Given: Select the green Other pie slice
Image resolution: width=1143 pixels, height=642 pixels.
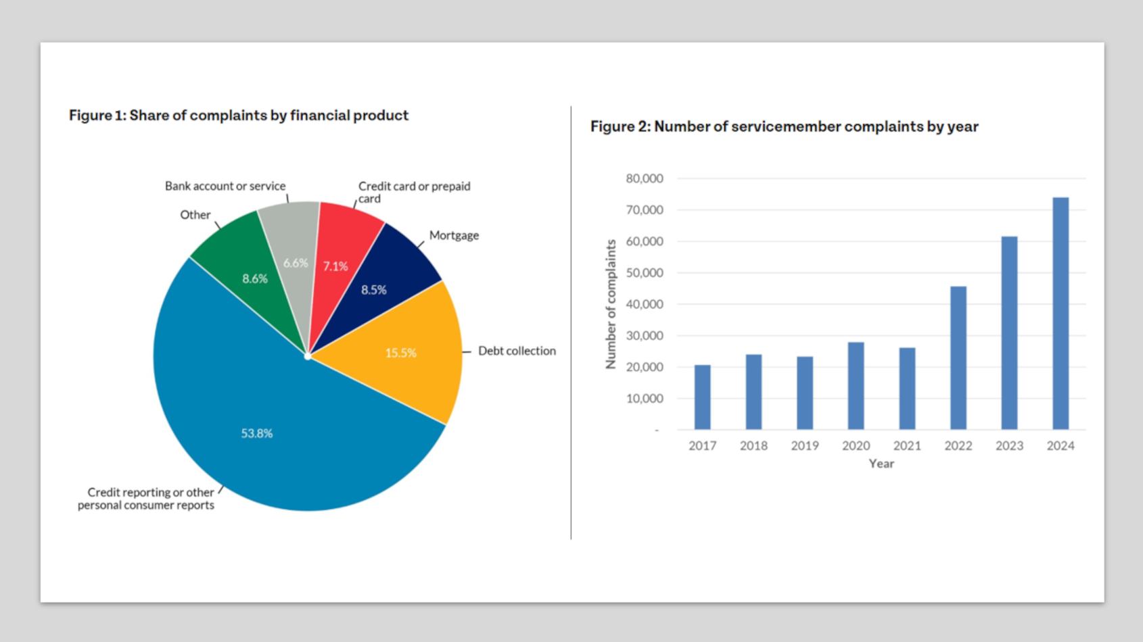Looking at the screenshot, I should click(x=250, y=270).
